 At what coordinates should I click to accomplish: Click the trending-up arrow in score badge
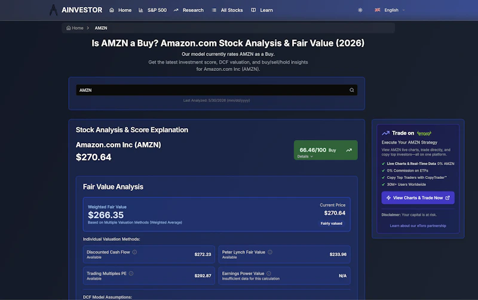(349, 150)
